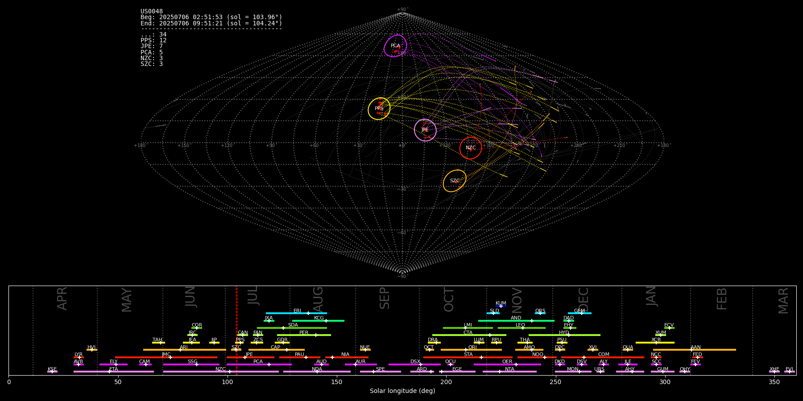The width and height of the screenshot is (803, 401).
Task: Click the PCA radiant circle on the sky map
Action: pos(395,46)
